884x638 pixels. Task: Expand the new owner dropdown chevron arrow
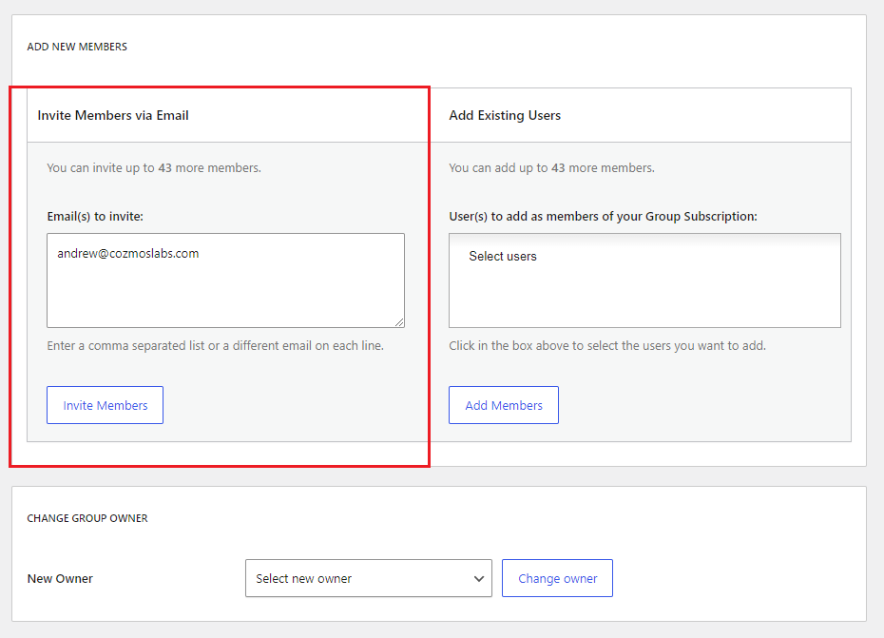click(x=479, y=579)
